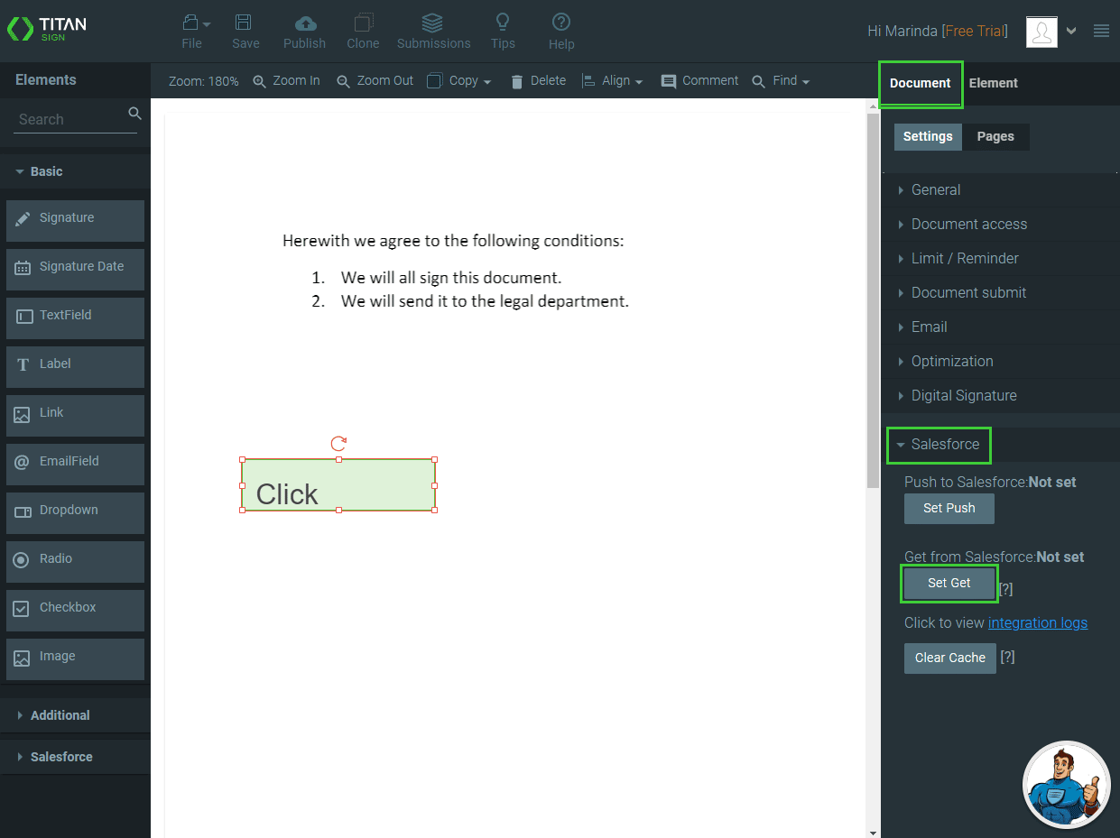Viewport: 1120px width, 838px height.
Task: Add a Comment with the comment icon
Action: pos(699,80)
